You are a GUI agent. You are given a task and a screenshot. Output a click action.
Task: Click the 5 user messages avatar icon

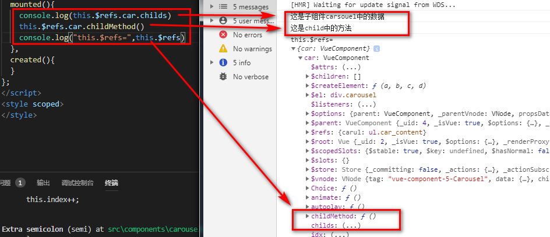[x=223, y=20]
